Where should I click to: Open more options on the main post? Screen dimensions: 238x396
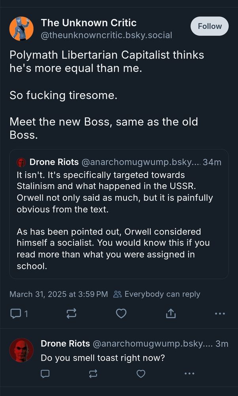coord(220,313)
